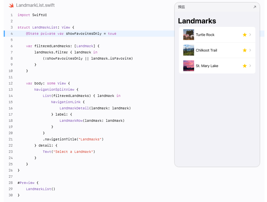
Task: Click the star icon on St. Mary Lake row
Action: click(x=245, y=66)
